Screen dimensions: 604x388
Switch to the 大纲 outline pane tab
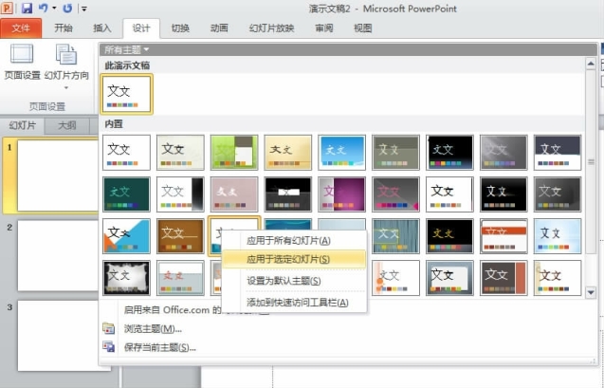coord(68,124)
